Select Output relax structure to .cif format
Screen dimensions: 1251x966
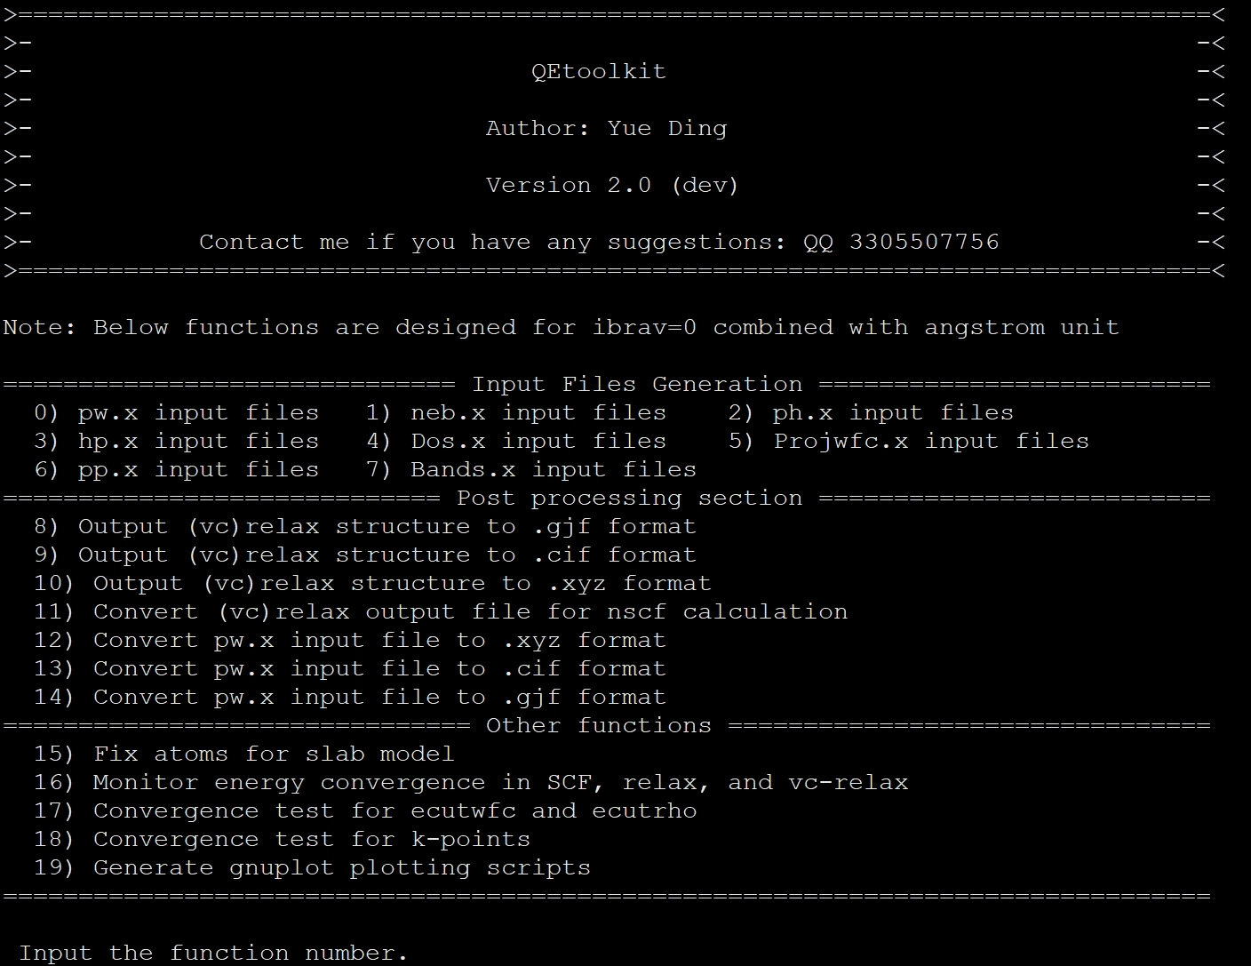365,555
